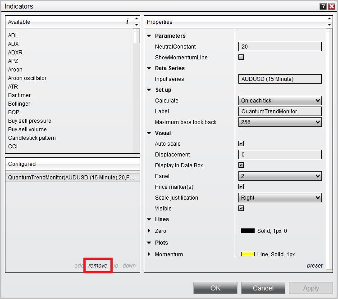Select the configured QuantumTrendMonitor indicator
Viewport: 338px width, 299px height.
point(73,178)
